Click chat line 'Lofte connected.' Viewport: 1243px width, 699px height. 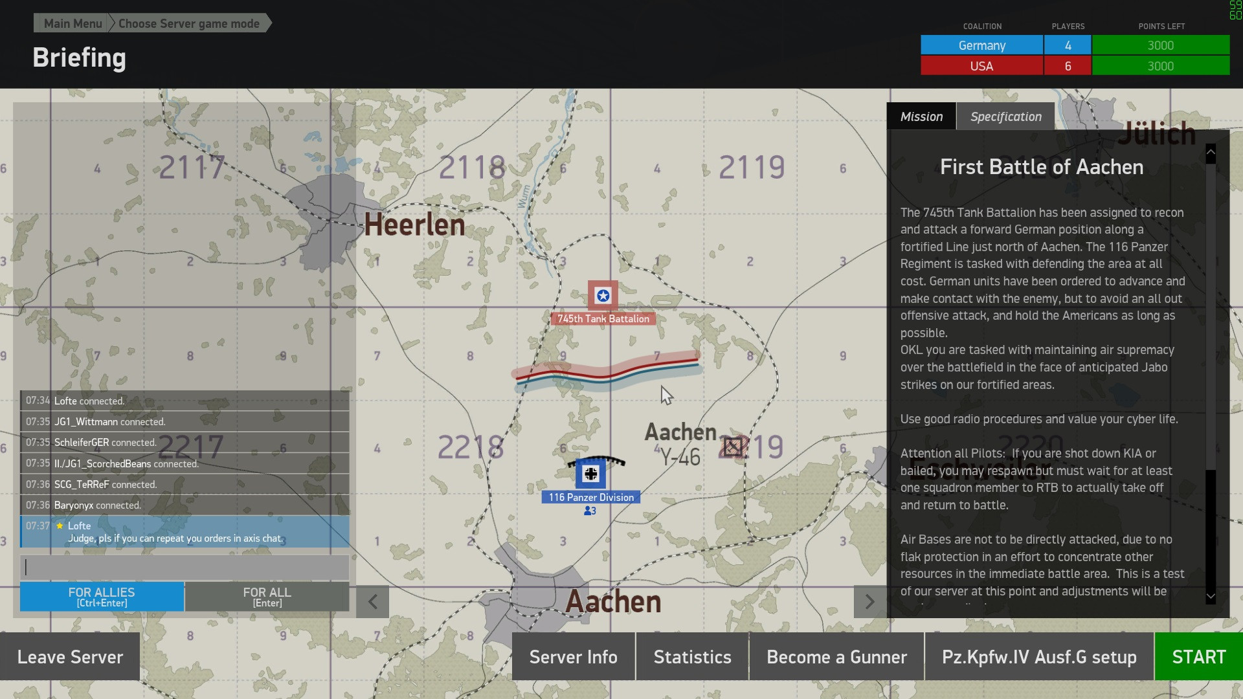click(x=185, y=401)
